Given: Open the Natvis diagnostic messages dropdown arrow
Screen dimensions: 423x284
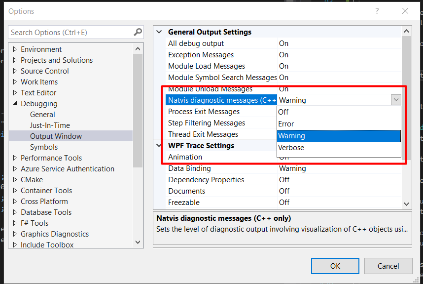Looking at the screenshot, I should click(396, 100).
